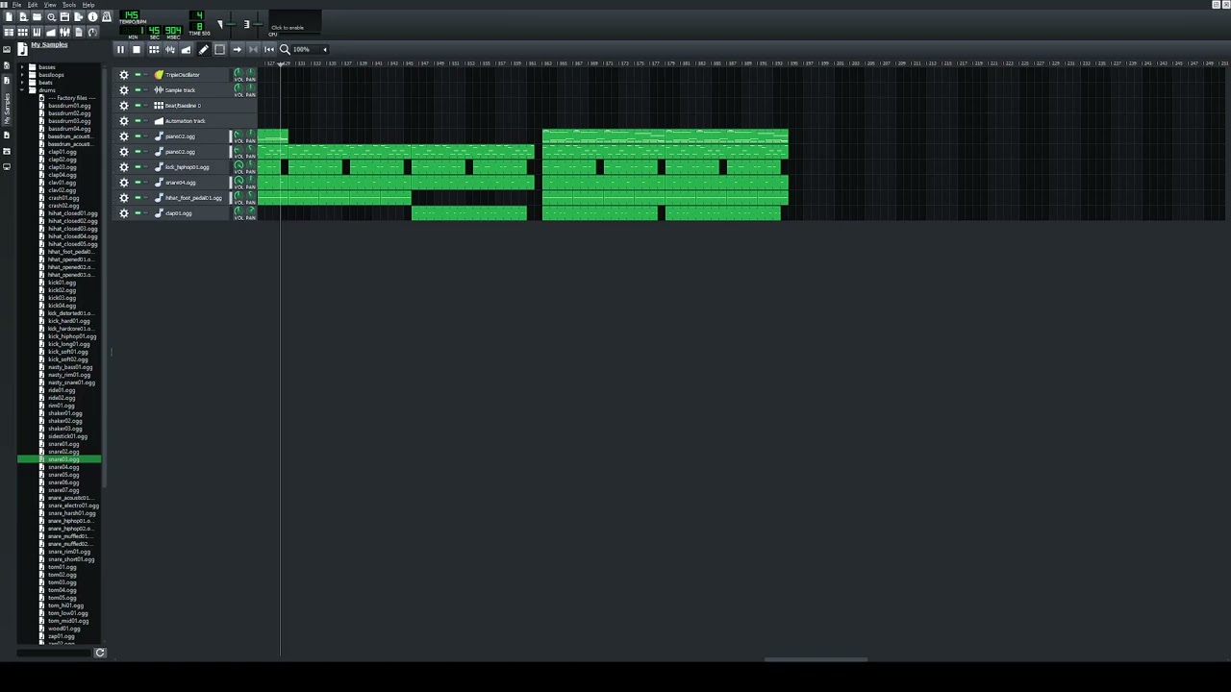Toggle the metronome icon
Screen dimensions: 1231x692
(x=107, y=17)
